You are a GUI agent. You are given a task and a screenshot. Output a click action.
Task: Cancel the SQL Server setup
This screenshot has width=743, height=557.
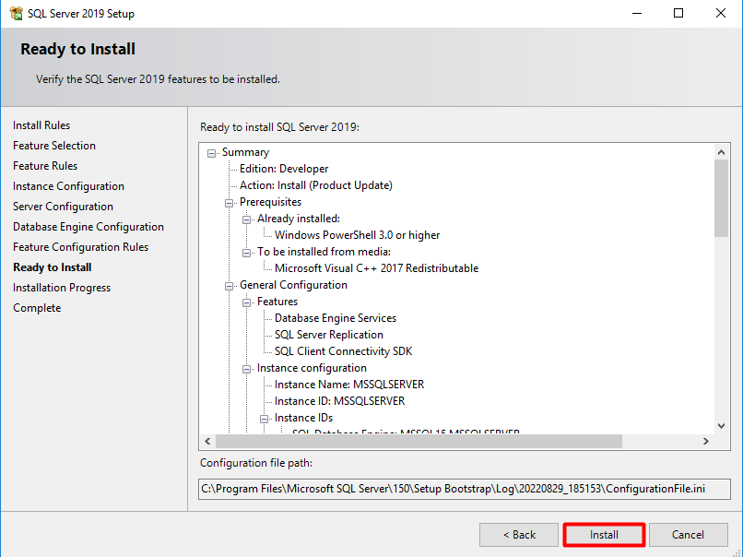pos(688,535)
